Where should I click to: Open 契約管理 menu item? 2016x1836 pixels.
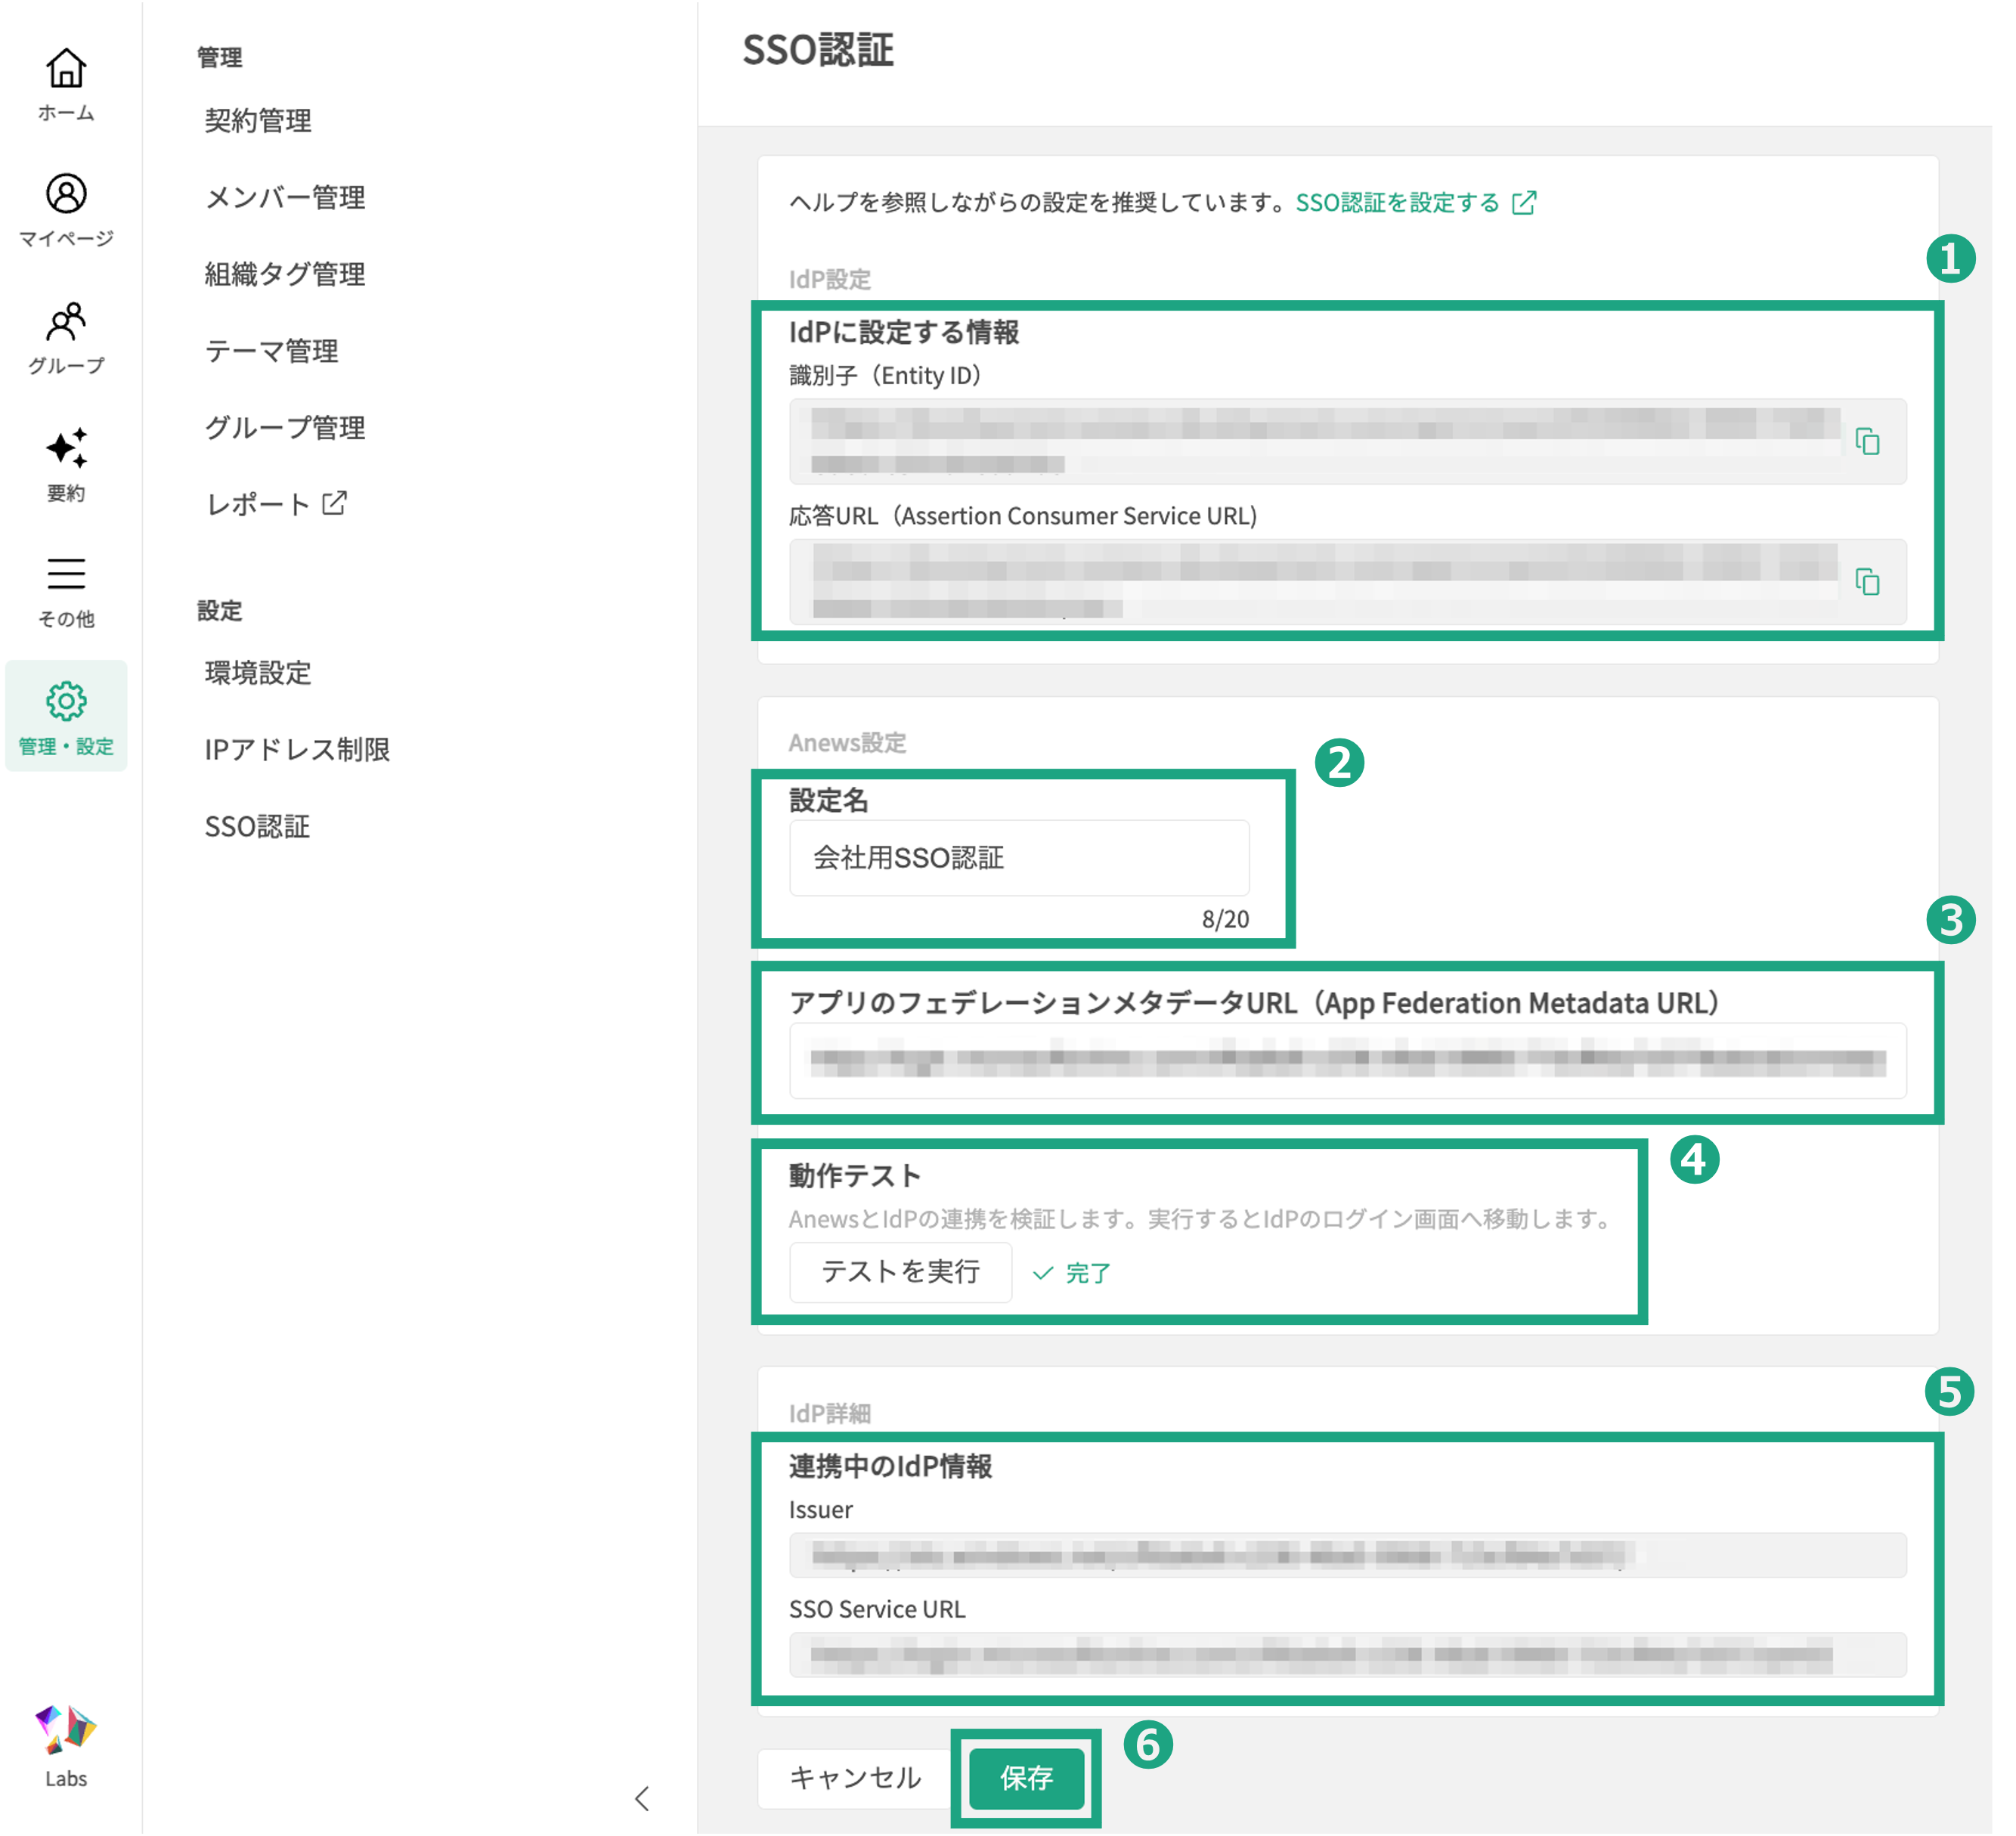click(258, 121)
